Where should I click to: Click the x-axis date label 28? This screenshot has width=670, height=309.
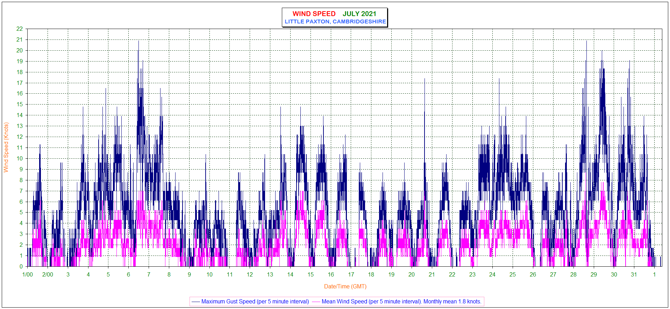(573, 275)
